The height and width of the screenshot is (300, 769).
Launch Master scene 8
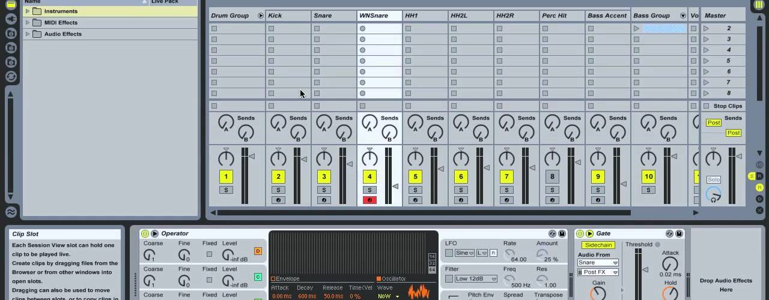tap(707, 93)
